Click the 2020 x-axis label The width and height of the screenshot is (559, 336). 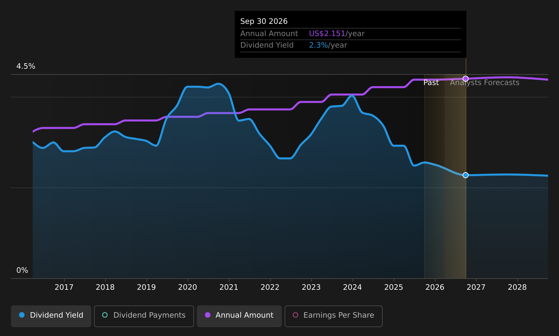click(188, 287)
